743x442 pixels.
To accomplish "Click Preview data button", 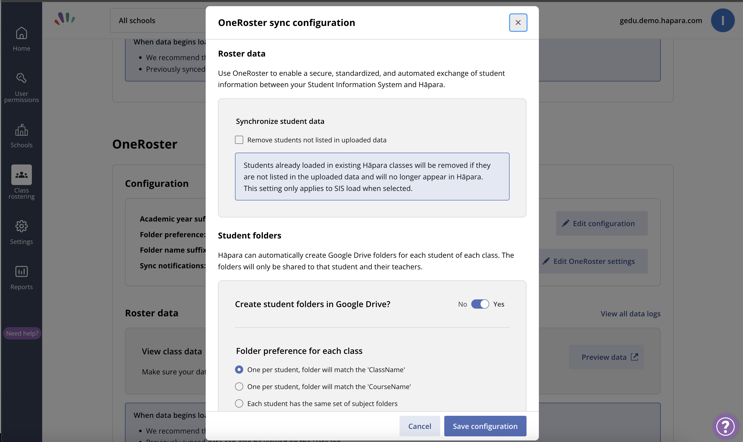I will pyautogui.click(x=606, y=357).
